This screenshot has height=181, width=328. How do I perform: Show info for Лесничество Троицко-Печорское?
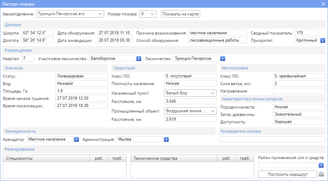pos(223,59)
